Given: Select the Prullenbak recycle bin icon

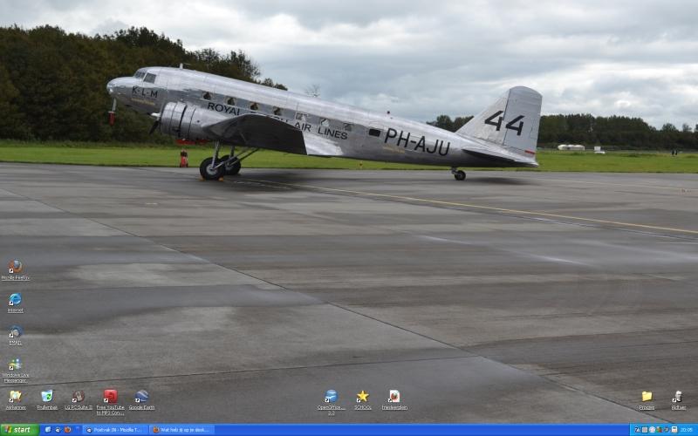Looking at the screenshot, I should (x=47, y=399).
